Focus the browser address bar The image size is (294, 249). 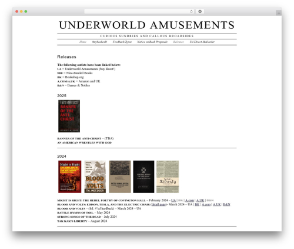[139, 11]
